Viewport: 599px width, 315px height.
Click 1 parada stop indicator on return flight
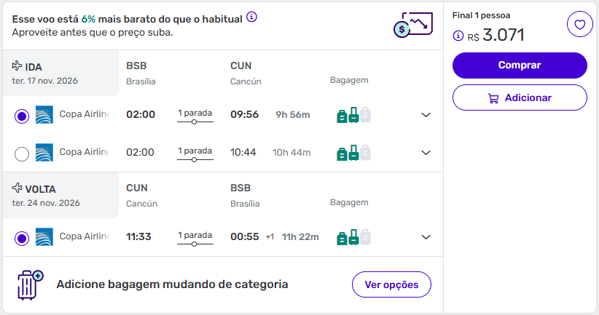coord(195,237)
